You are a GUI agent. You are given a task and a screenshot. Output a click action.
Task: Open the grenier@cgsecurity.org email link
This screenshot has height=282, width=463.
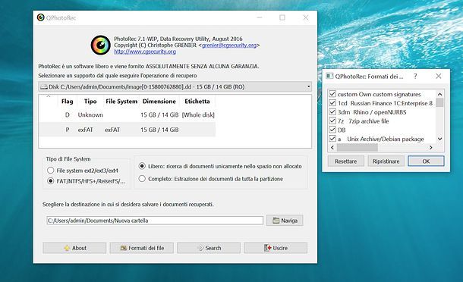(x=229, y=45)
